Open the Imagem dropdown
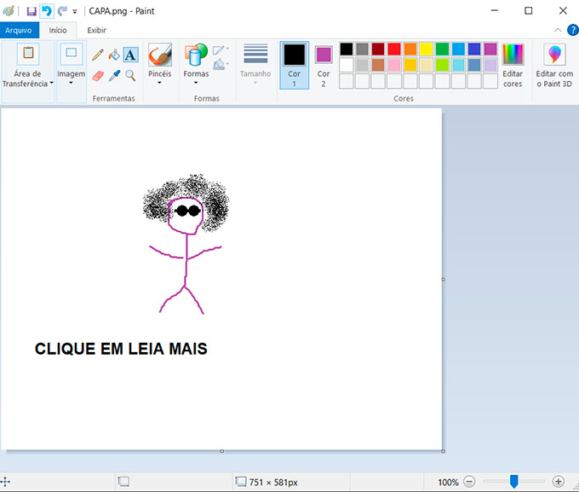This screenshot has height=492, width=579. (x=72, y=83)
